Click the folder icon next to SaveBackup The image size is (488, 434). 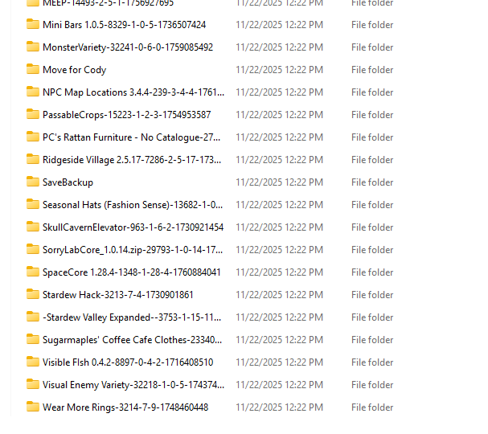pos(33,182)
